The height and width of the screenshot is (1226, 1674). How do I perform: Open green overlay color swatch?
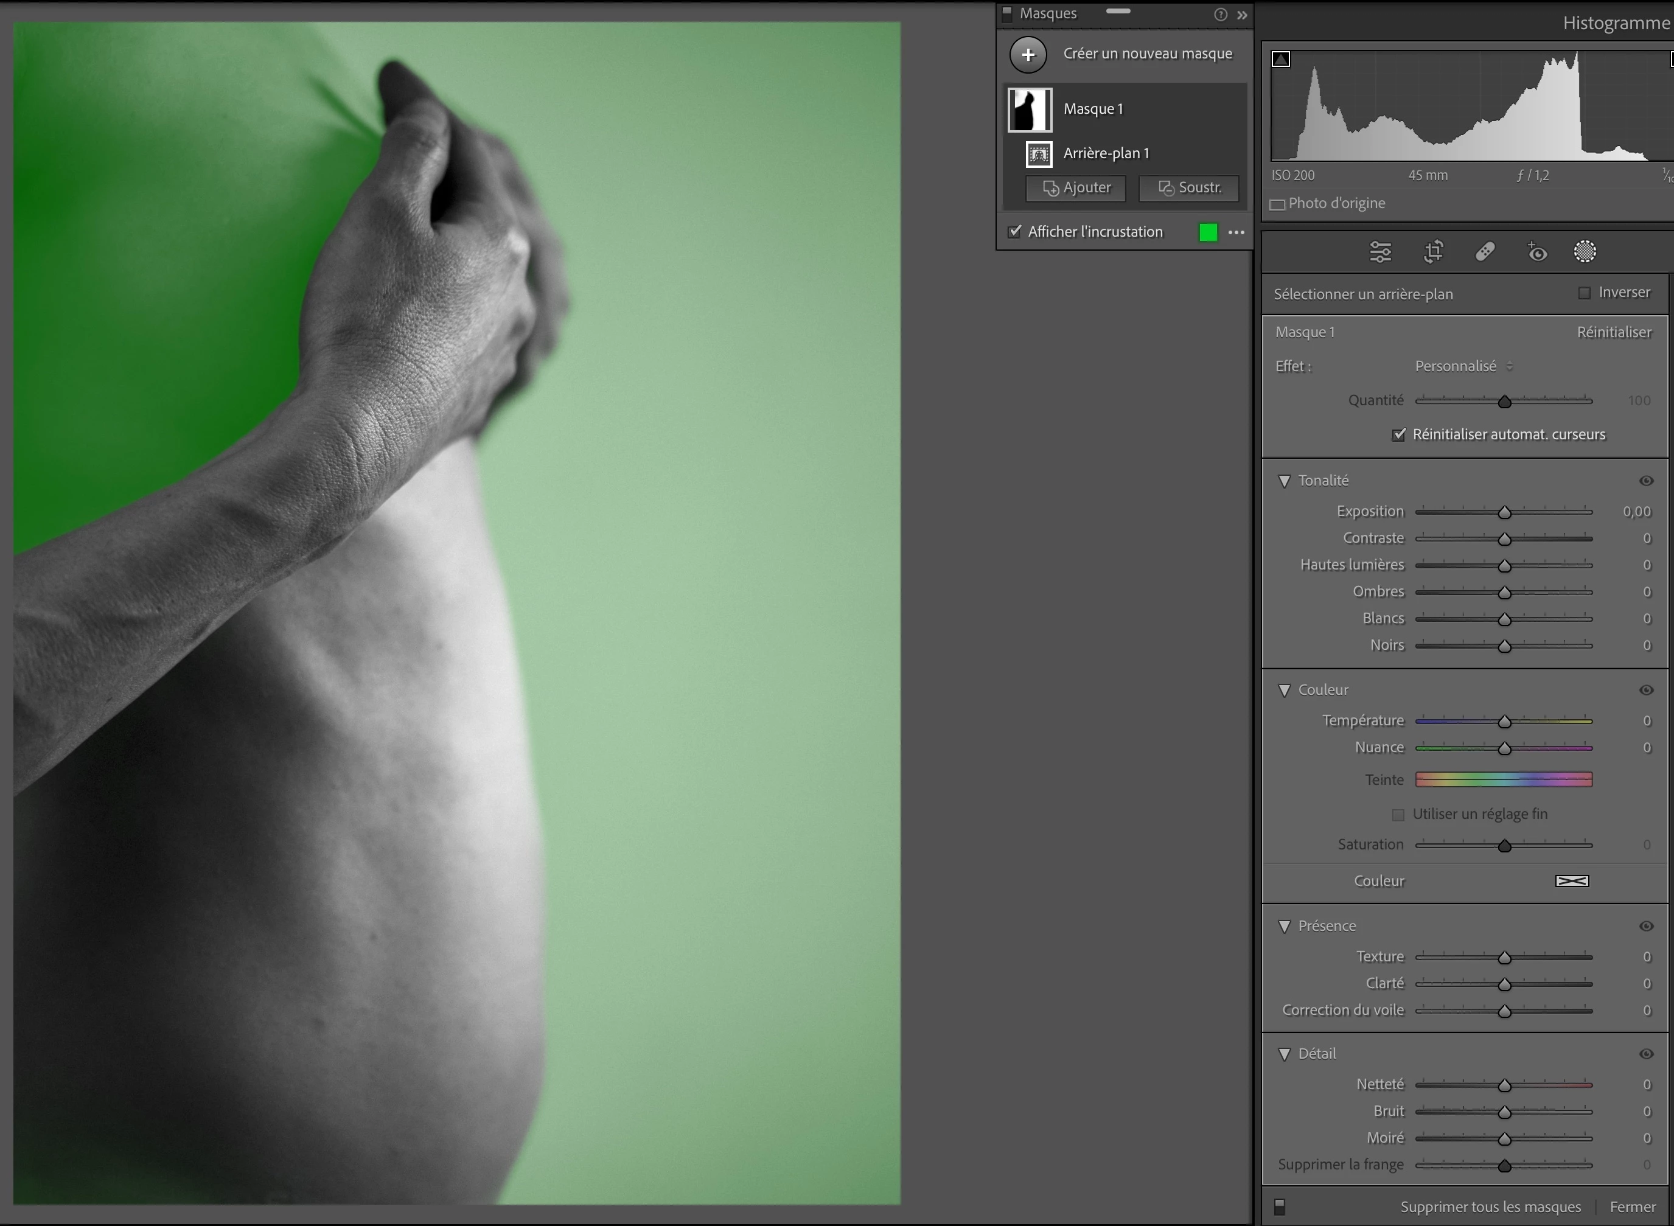(1208, 232)
